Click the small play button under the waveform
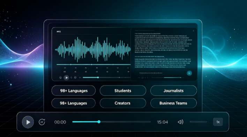247x137 pixels. click(x=66, y=78)
